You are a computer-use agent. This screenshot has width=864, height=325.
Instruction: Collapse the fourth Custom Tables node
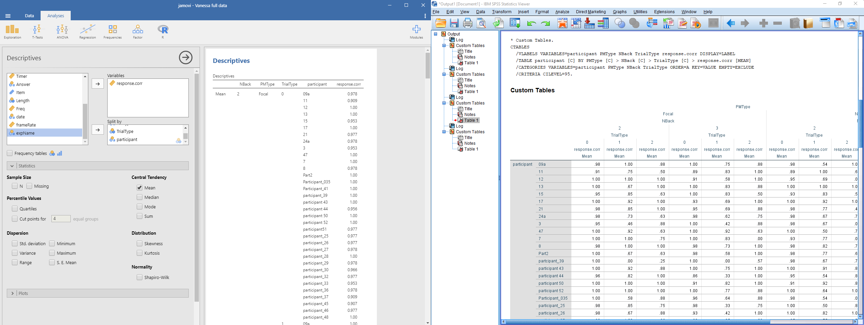[x=444, y=132]
